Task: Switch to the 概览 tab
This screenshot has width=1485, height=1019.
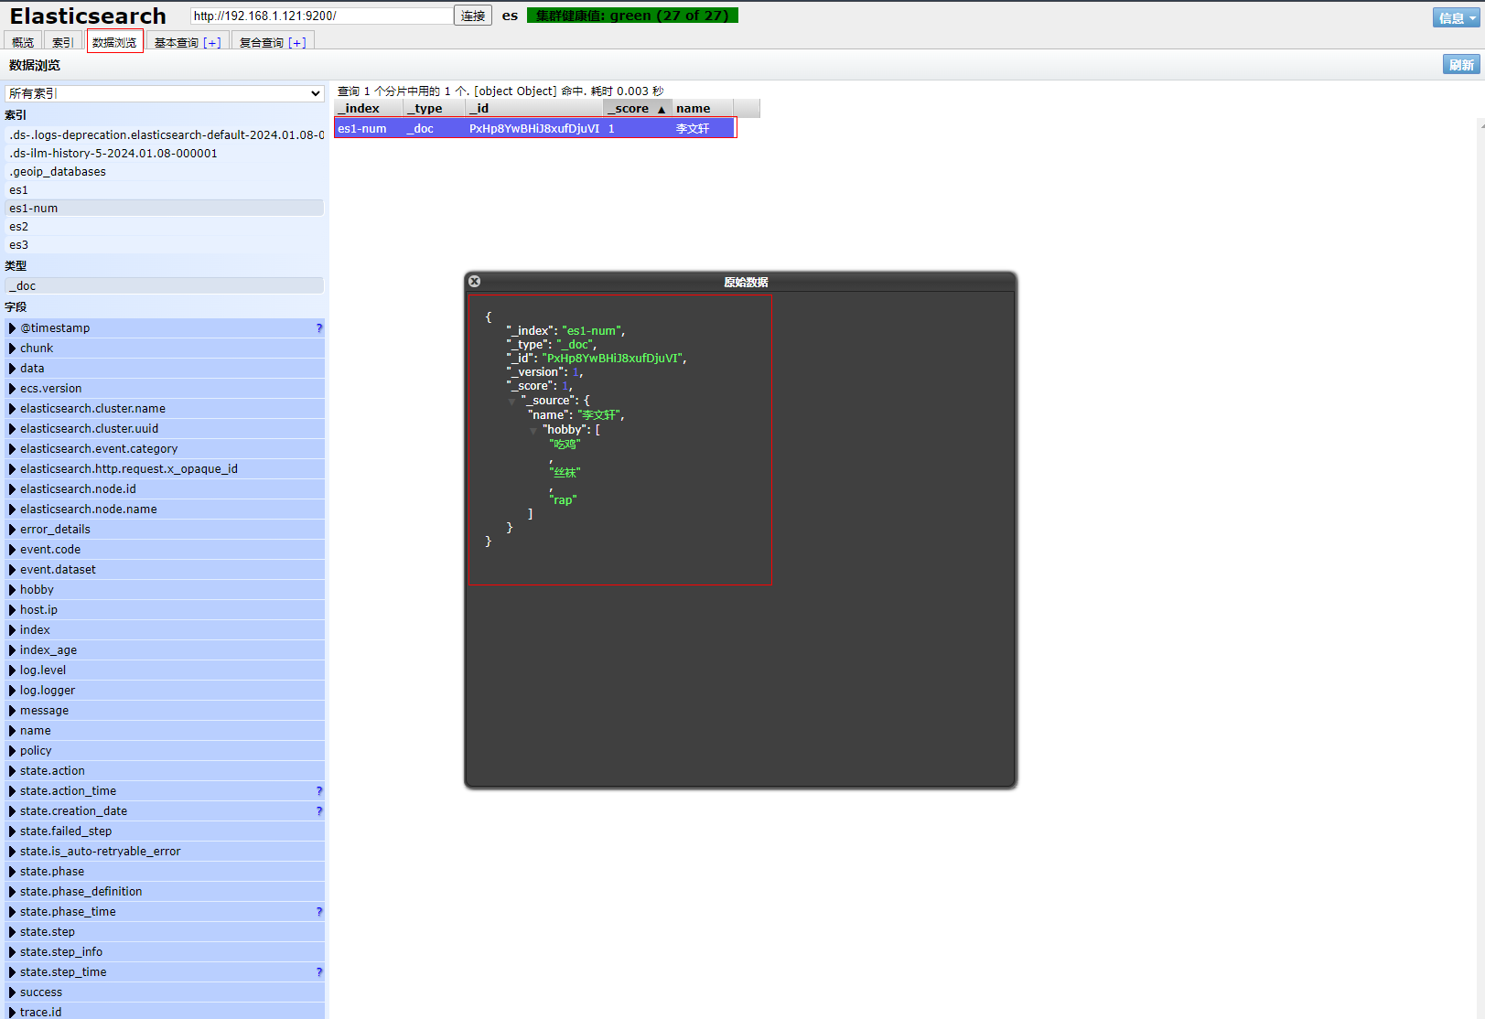Action: (23, 42)
